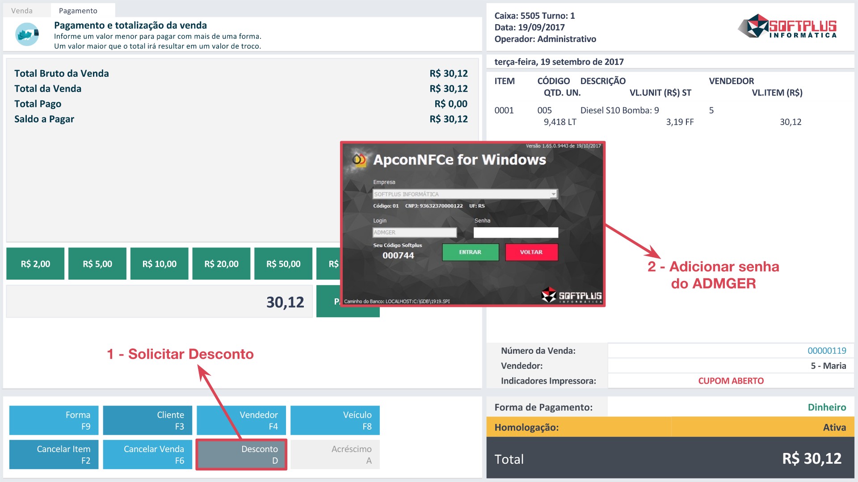This screenshot has width=858, height=482.
Task: Click Homologação status Ativa
Action: (834, 427)
